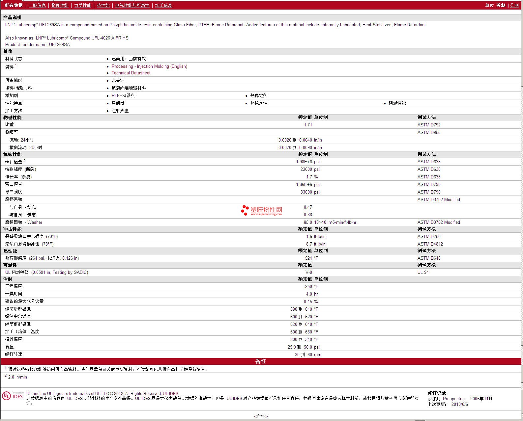Show the 电气性能与可燃性 tab
This screenshot has height=421, width=523.
pyautogui.click(x=132, y=6)
